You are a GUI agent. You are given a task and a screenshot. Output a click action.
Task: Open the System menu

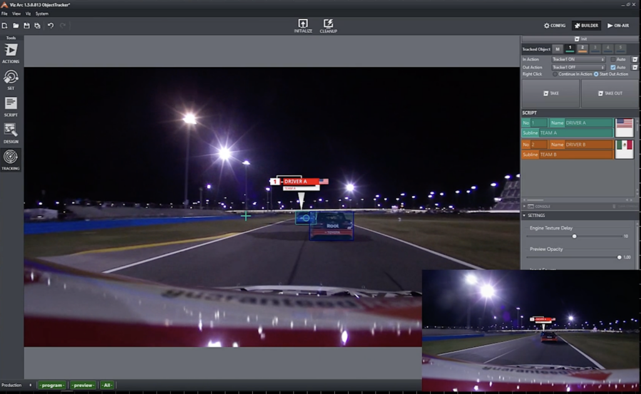coord(41,13)
